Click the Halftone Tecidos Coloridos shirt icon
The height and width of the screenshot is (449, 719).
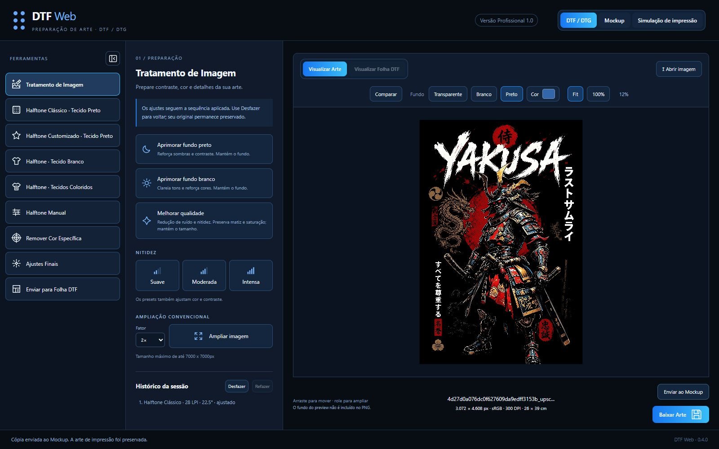(x=17, y=187)
